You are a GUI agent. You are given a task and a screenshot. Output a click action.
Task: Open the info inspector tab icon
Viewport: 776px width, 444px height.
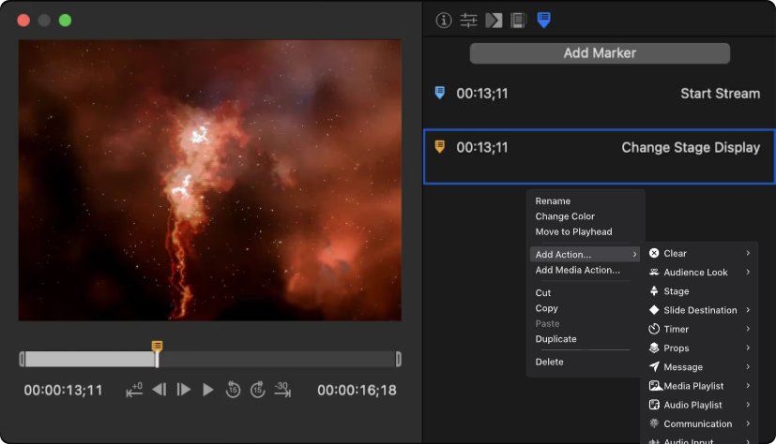(x=444, y=21)
